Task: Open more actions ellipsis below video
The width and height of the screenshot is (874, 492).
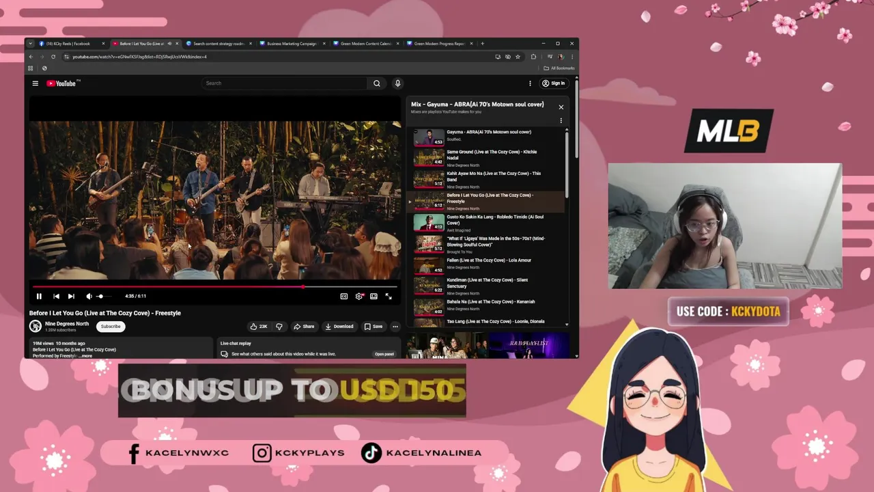Action: [395, 327]
